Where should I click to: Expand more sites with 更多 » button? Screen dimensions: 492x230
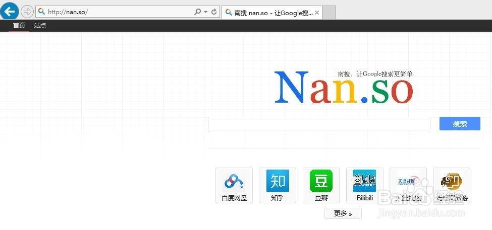coord(343,213)
